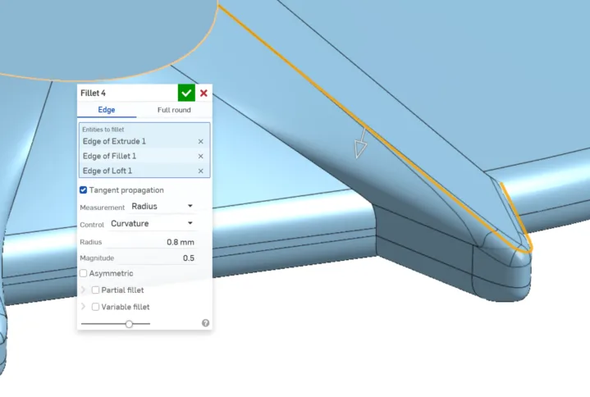Click the fillet preview slider handle
The height and width of the screenshot is (397, 590).
click(129, 324)
